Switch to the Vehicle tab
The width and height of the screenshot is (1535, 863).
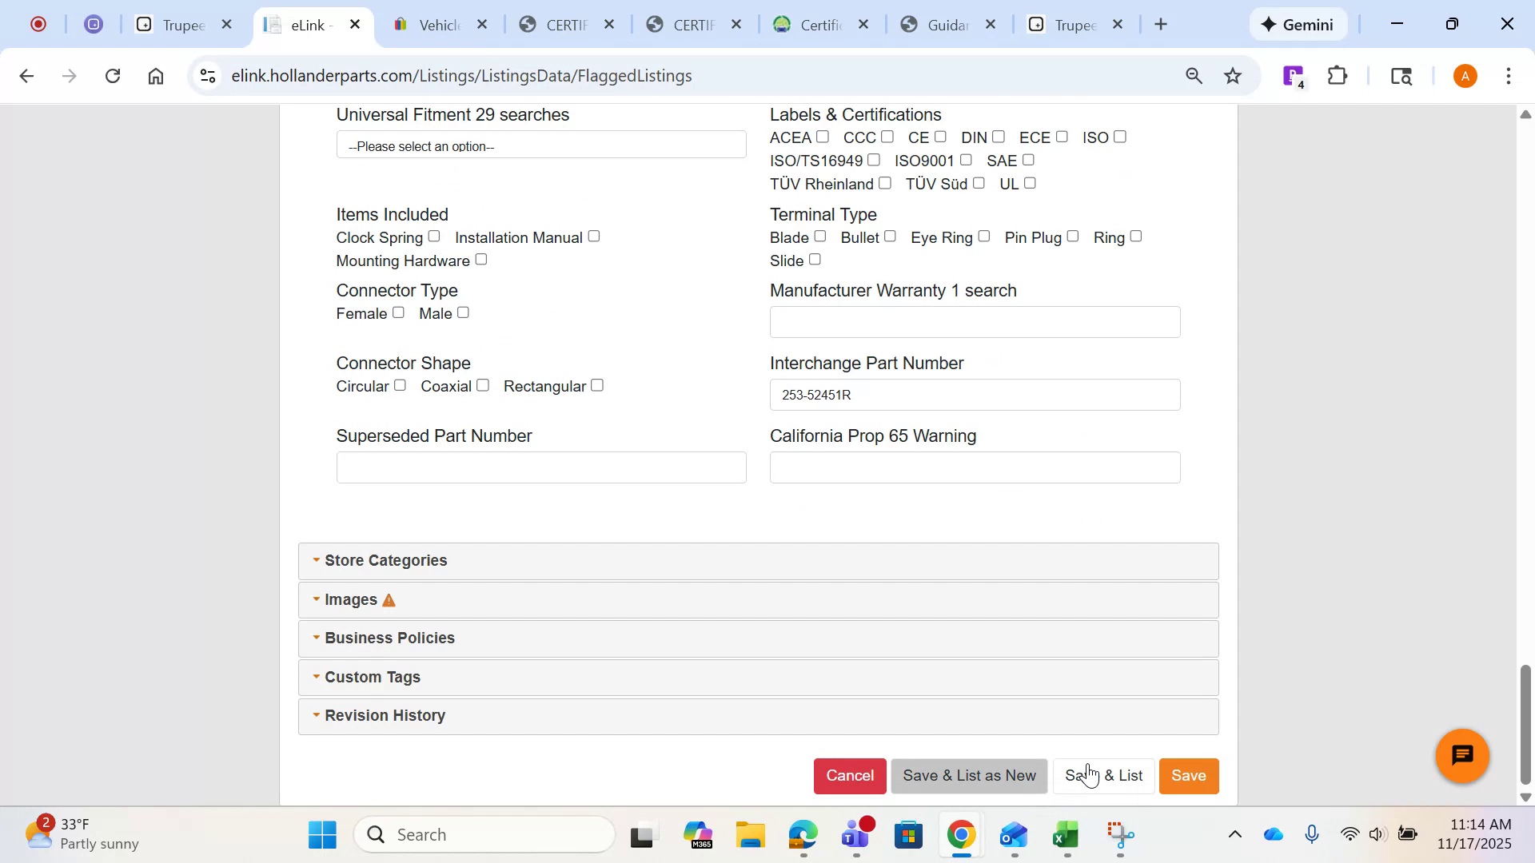[x=441, y=25]
